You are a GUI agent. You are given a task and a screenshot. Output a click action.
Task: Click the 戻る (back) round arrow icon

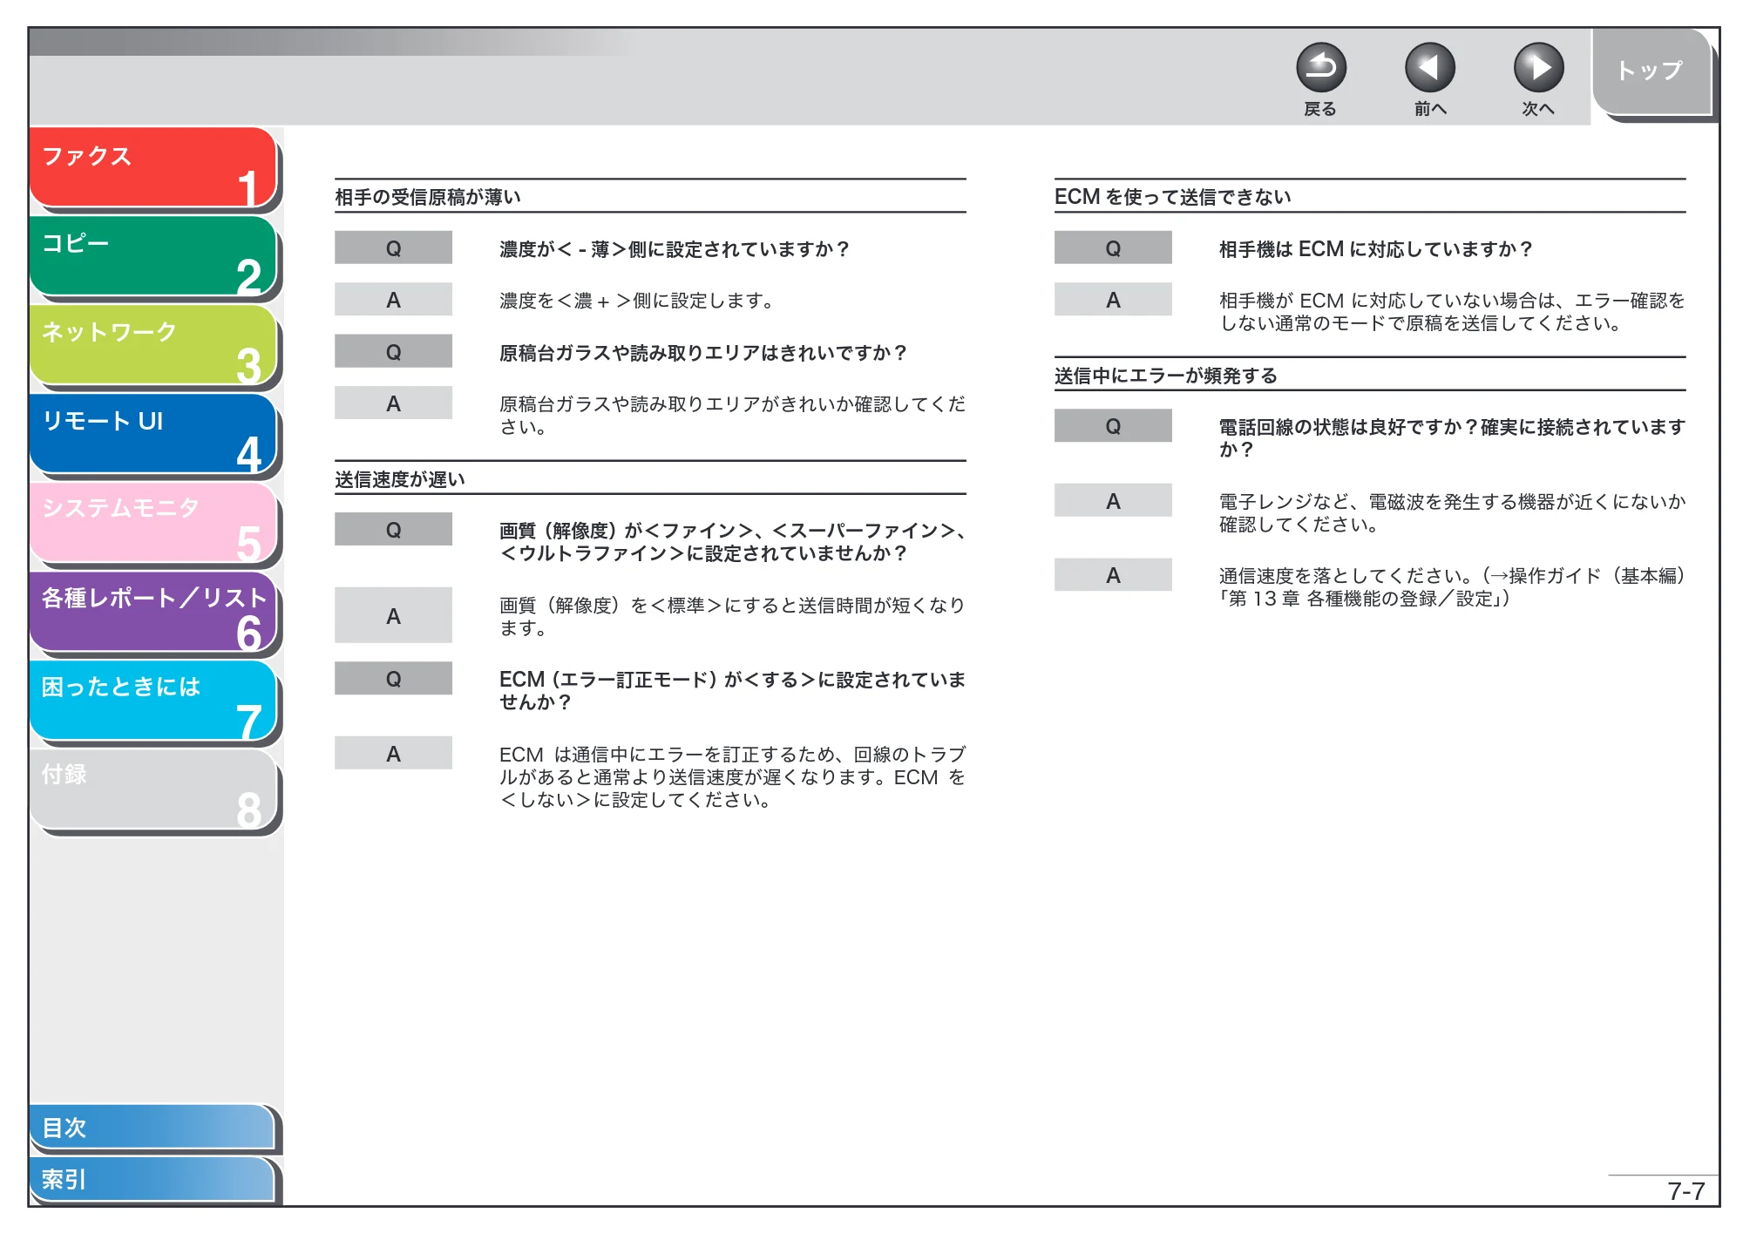point(1320,68)
